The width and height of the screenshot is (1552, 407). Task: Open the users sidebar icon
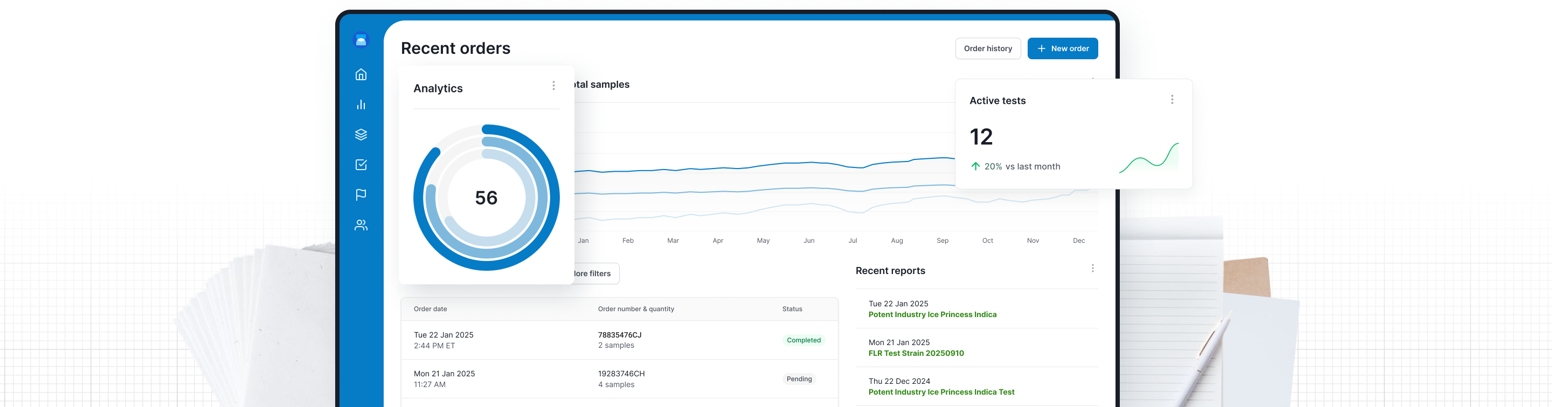361,225
